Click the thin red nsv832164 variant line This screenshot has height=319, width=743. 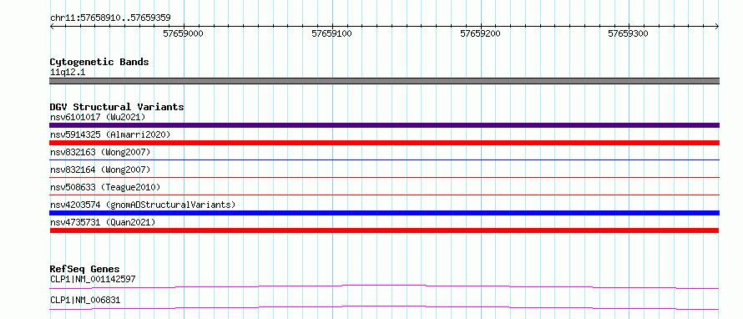(384, 178)
